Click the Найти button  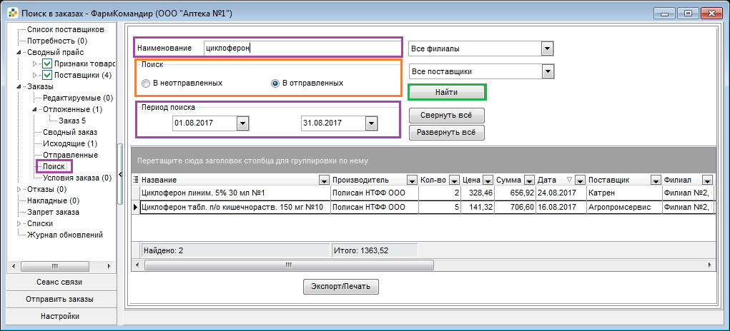(x=447, y=93)
